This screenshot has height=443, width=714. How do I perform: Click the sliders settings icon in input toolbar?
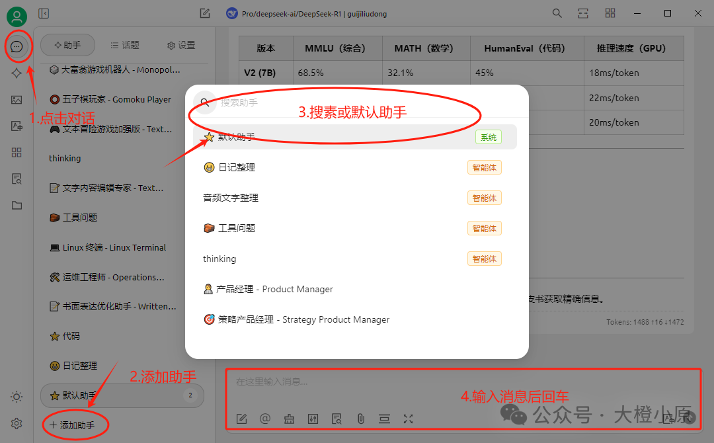[313, 419]
